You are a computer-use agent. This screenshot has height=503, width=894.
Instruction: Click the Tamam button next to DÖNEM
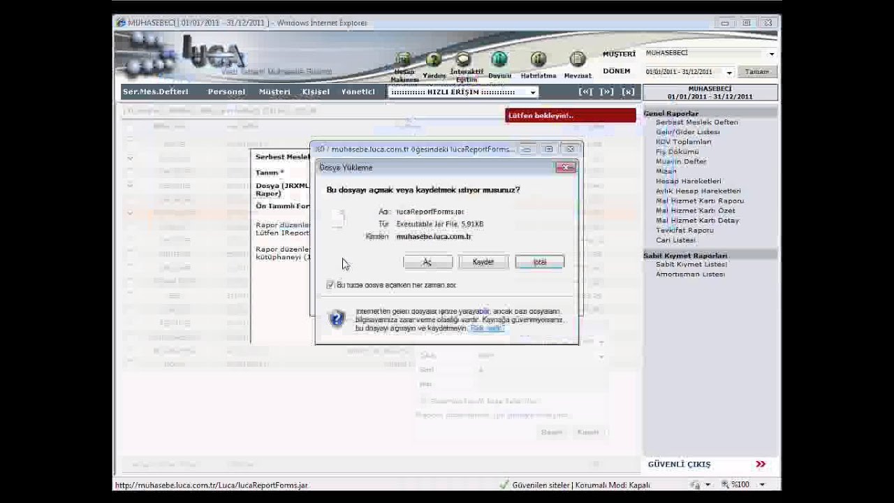756,71
